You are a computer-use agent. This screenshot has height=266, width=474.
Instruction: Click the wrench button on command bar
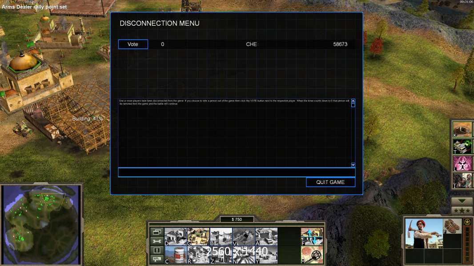tap(157, 241)
